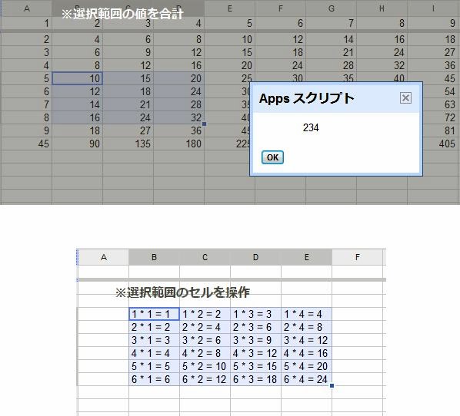Click cell '4 * 2 = 8'
The width and height of the screenshot is (460, 416).
(205, 353)
